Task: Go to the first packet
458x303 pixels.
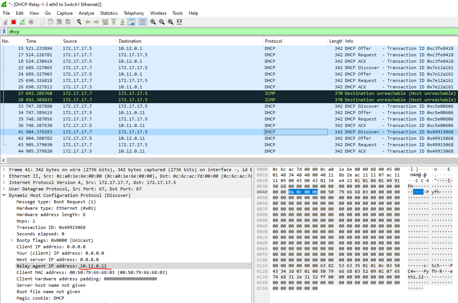Action: tap(114, 22)
